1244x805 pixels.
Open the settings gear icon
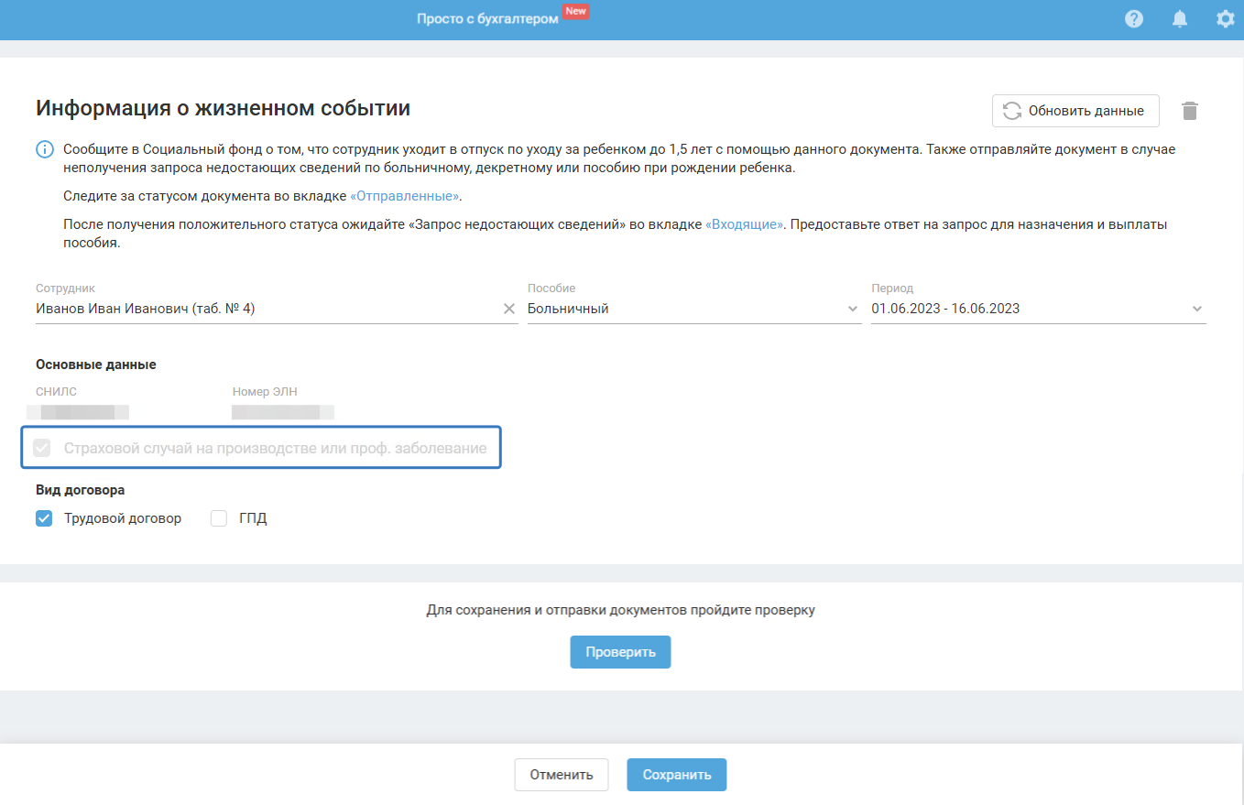[1225, 18]
